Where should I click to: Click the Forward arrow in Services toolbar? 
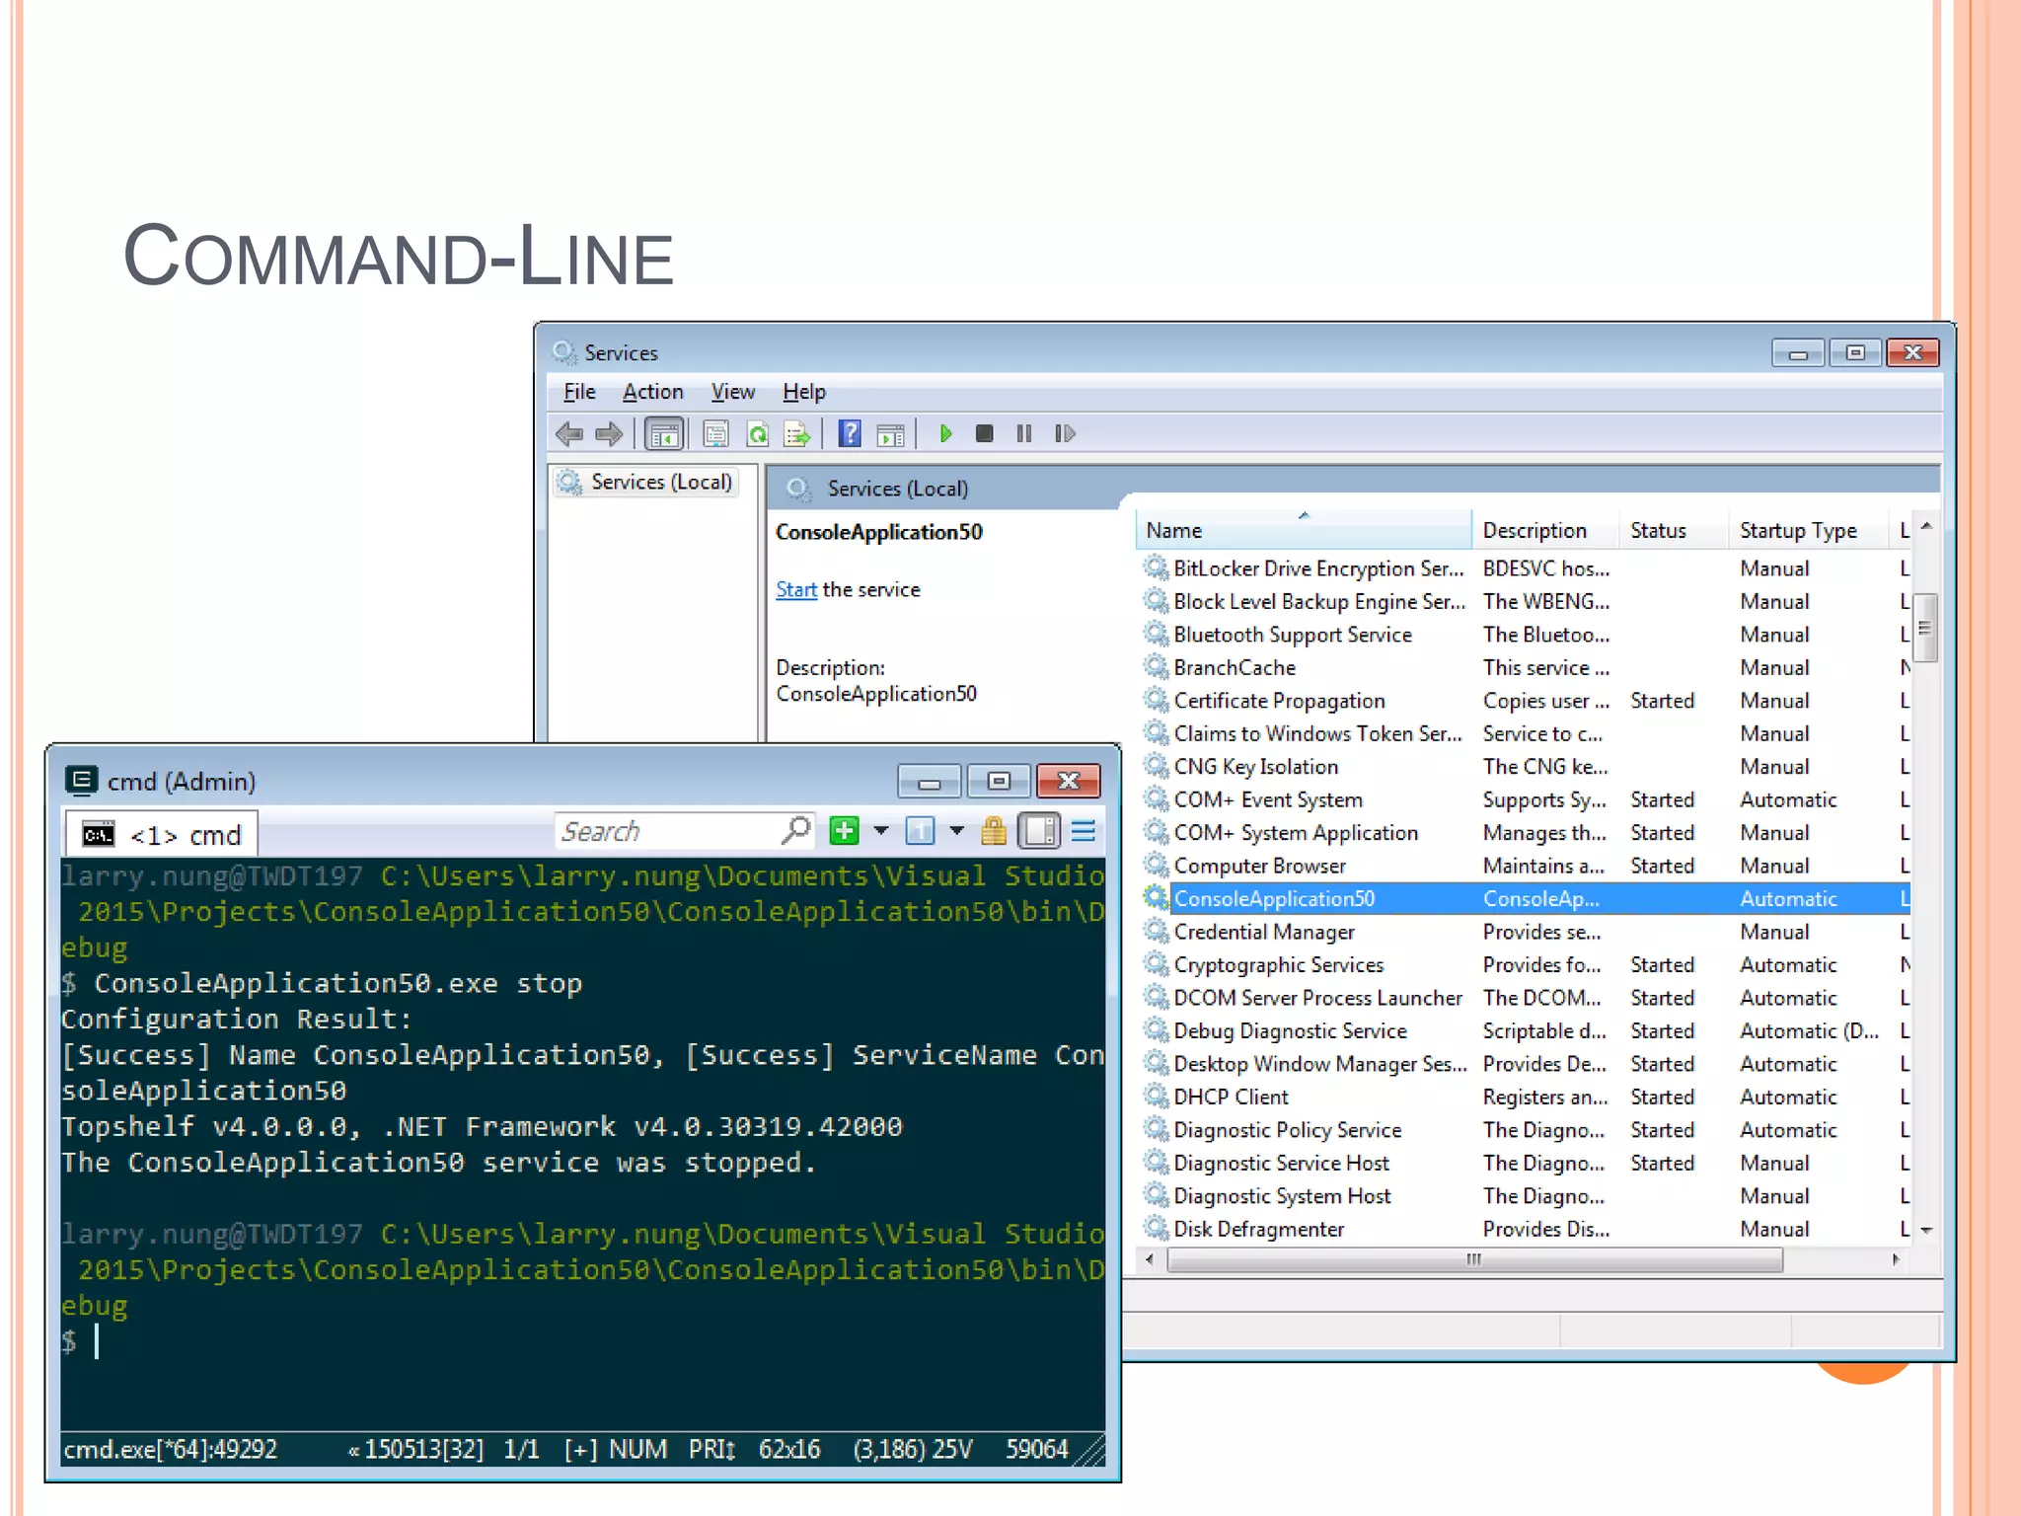pos(609,433)
